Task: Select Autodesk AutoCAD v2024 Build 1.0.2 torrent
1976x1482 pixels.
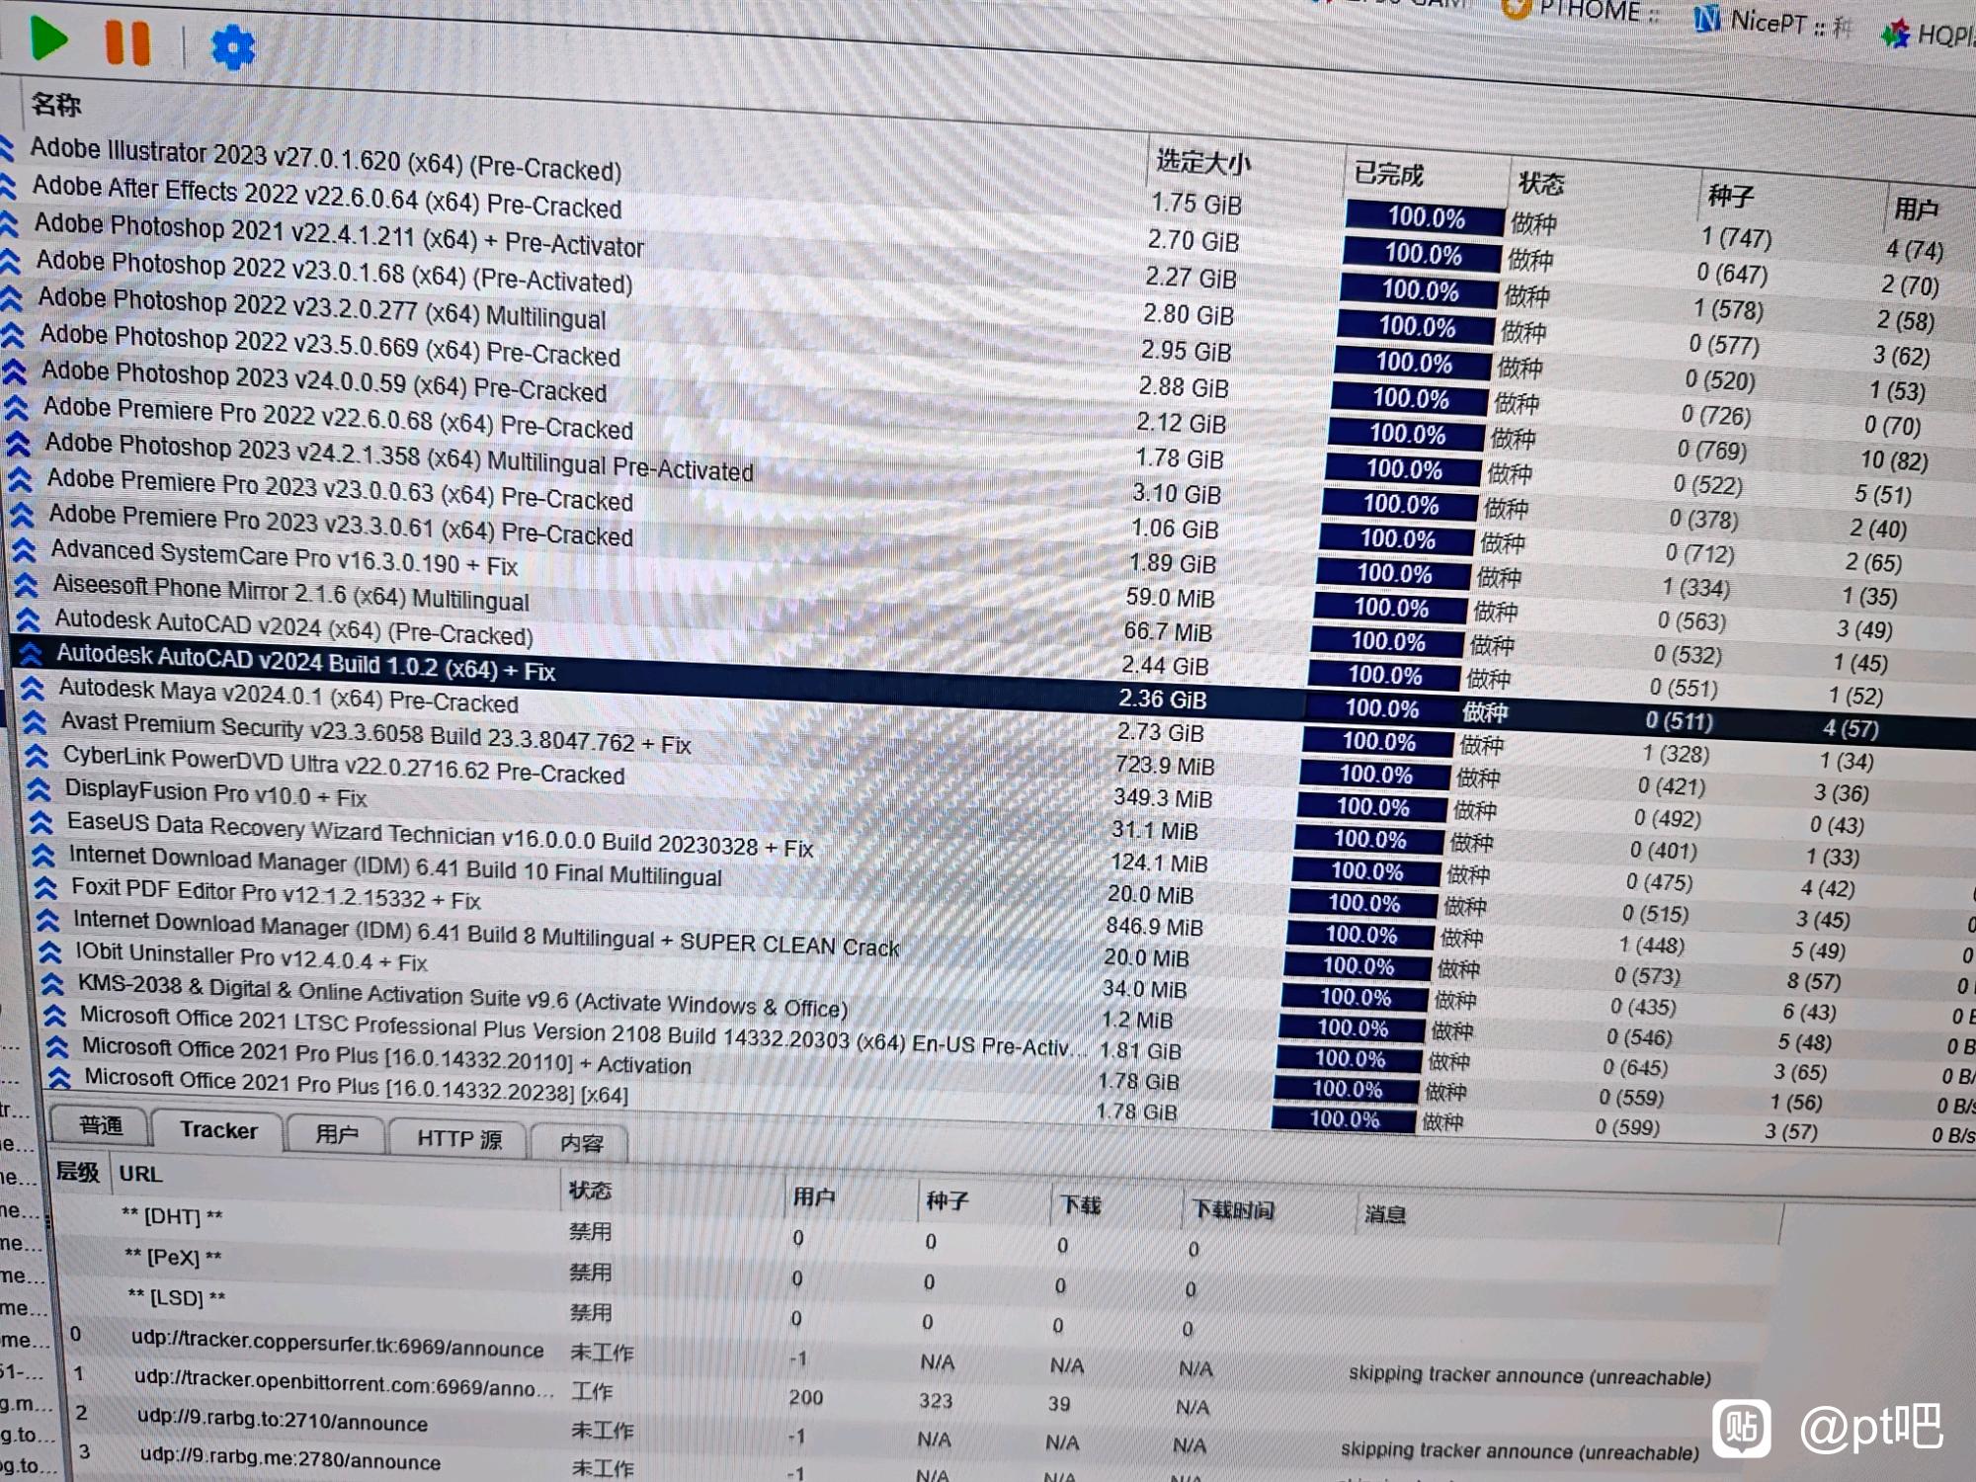Action: pyautogui.click(x=305, y=664)
